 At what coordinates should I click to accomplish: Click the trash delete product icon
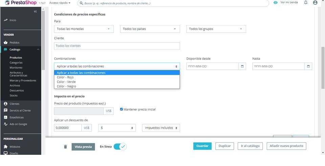click(65, 147)
